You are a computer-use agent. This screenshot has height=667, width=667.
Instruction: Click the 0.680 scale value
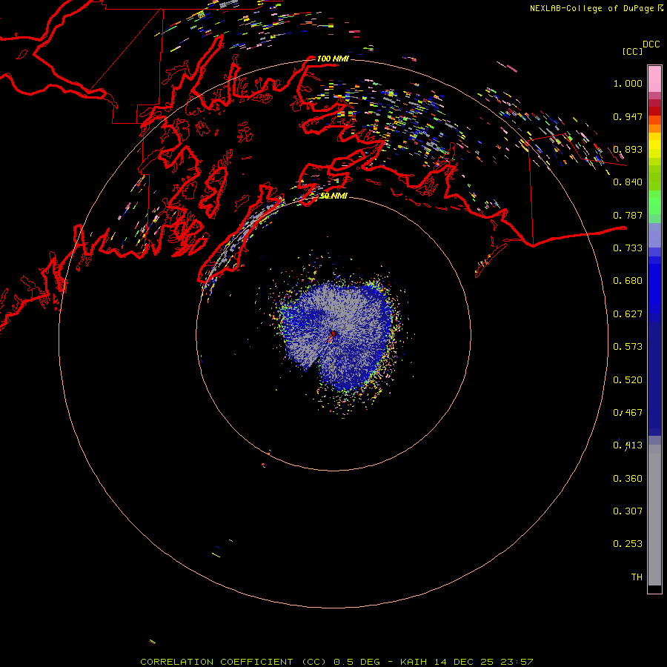pos(628,281)
